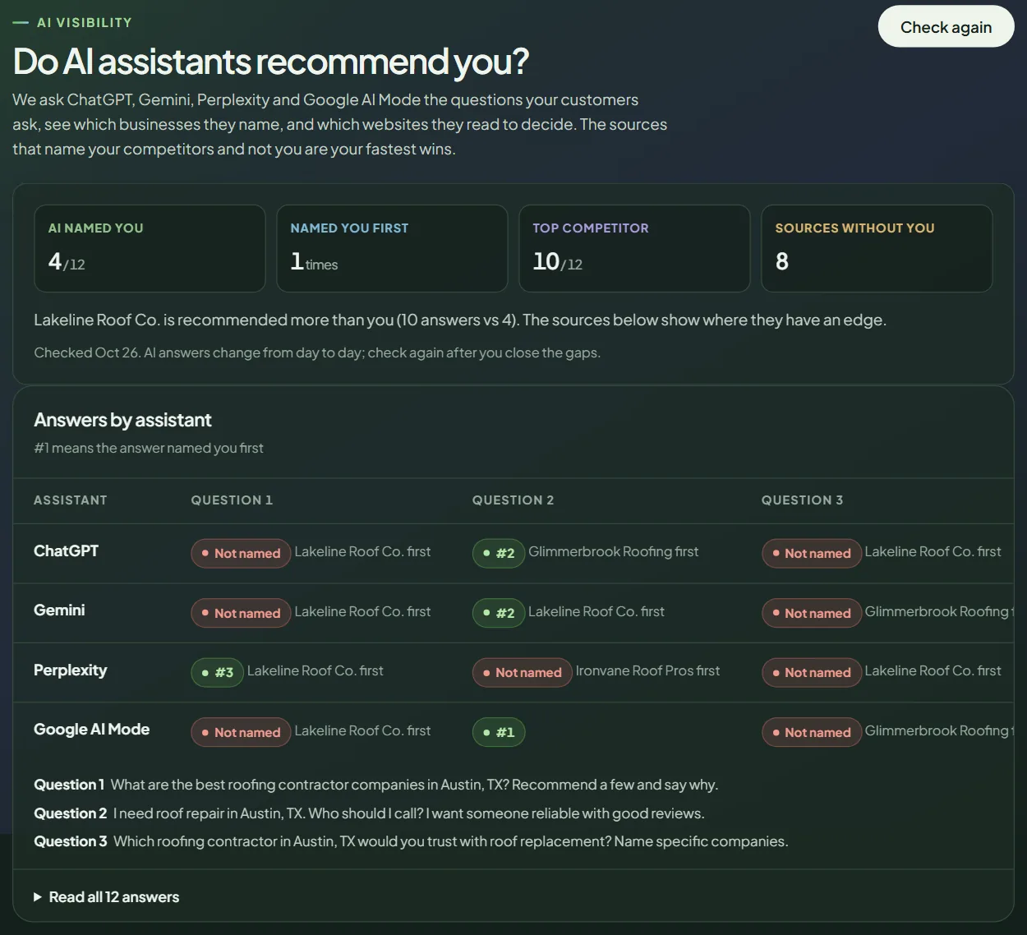
Task: Select the Perplexity row label
Action: [x=70, y=670]
